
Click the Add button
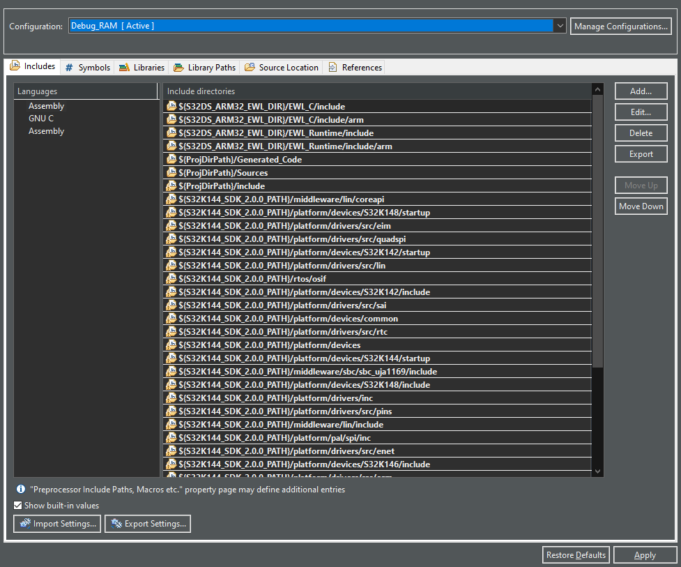(641, 91)
